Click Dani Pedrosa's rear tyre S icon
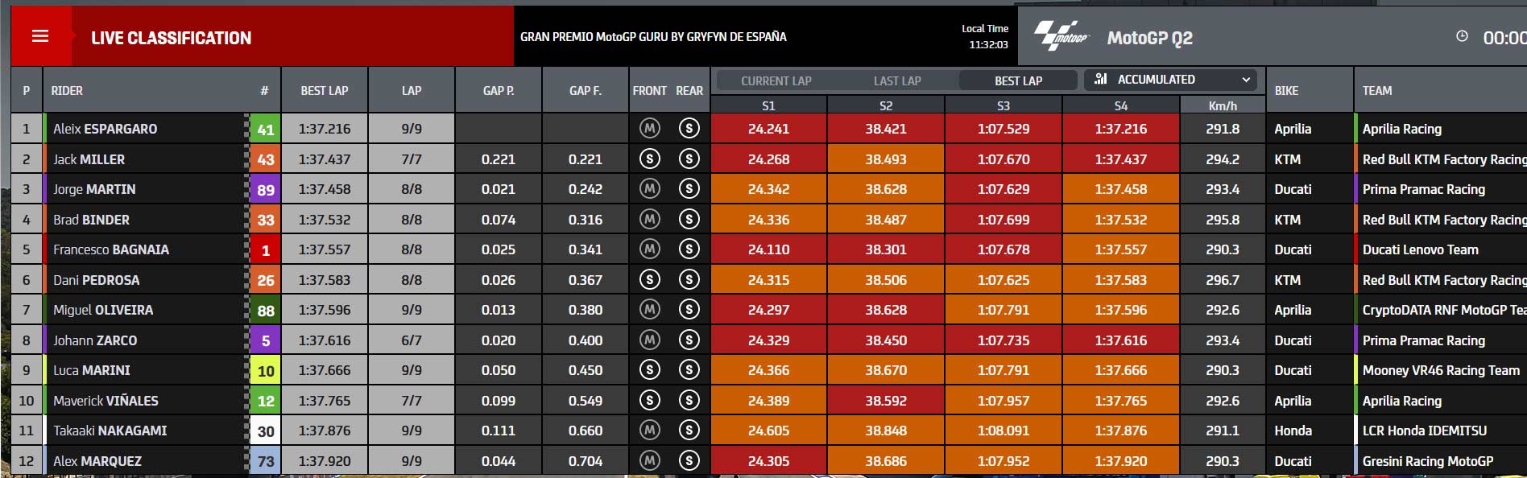The height and width of the screenshot is (478, 1527). point(689,279)
